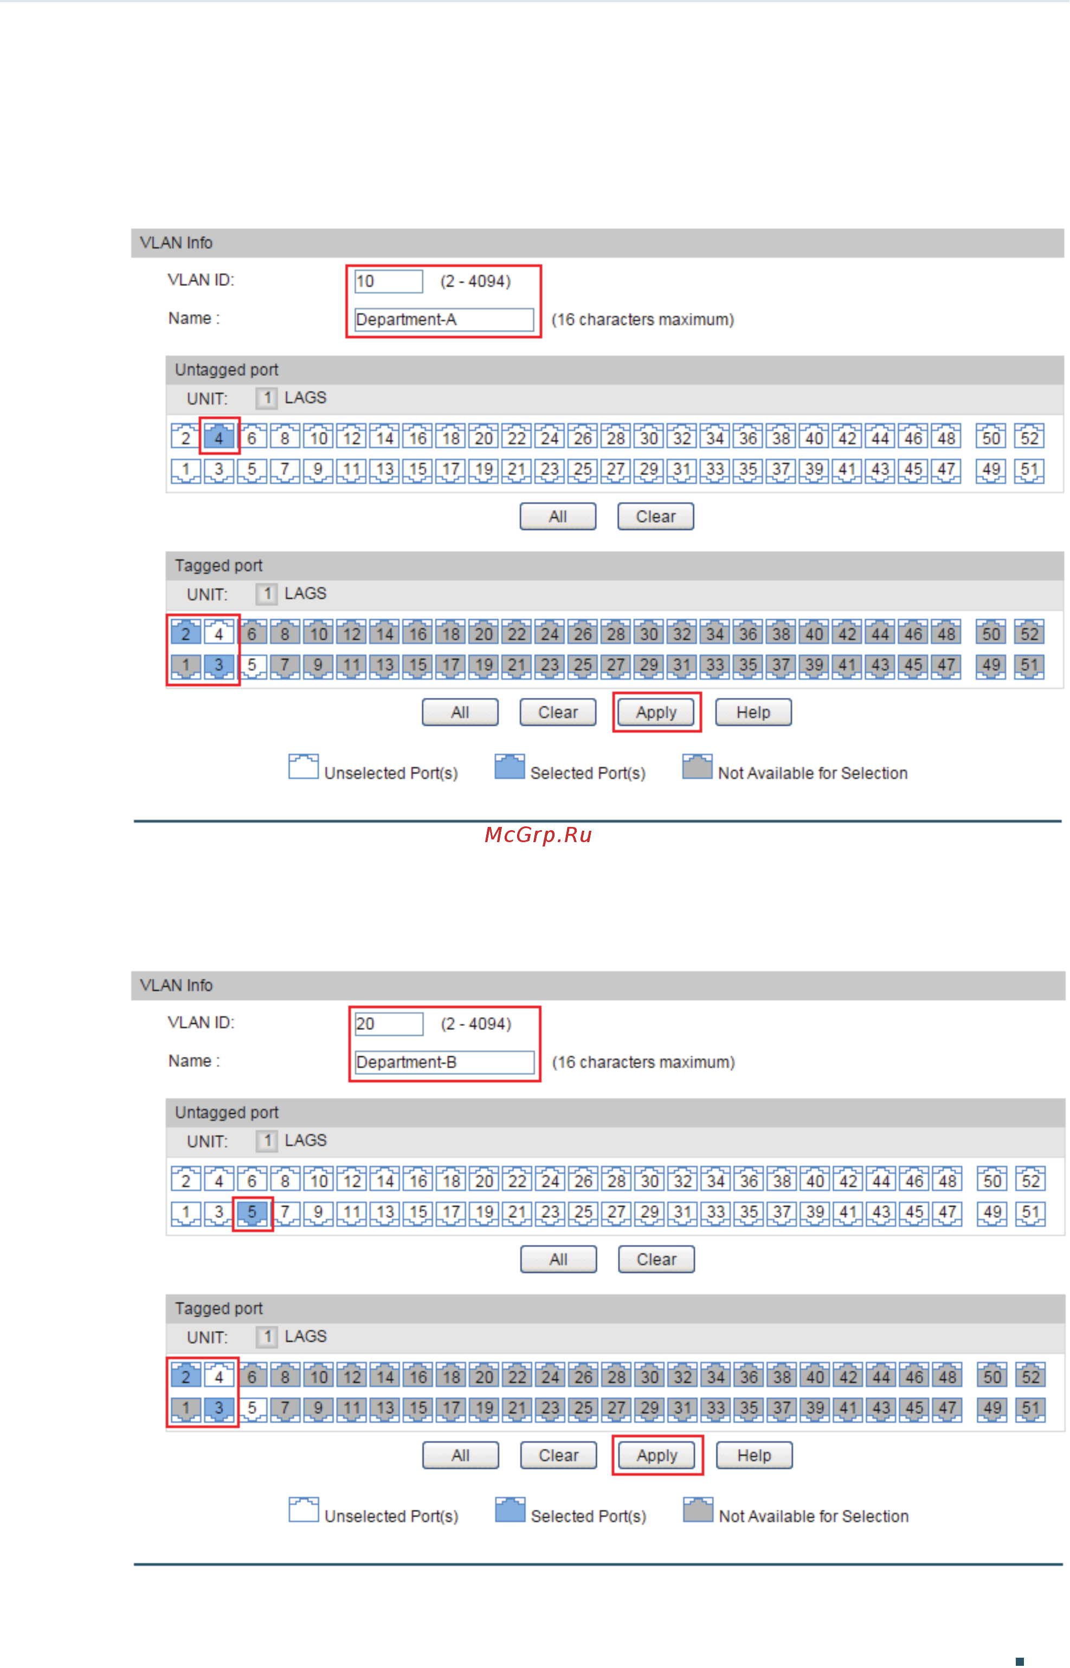
Task: Focus the Name field containing Department-A
Action: click(444, 320)
